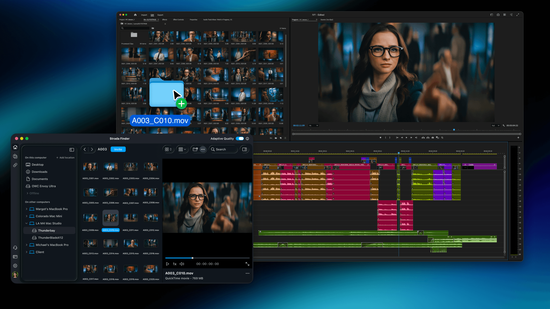The width and height of the screenshot is (550, 309).
Task: Switch to Premiere's Import tab
Action: pyautogui.click(x=144, y=15)
